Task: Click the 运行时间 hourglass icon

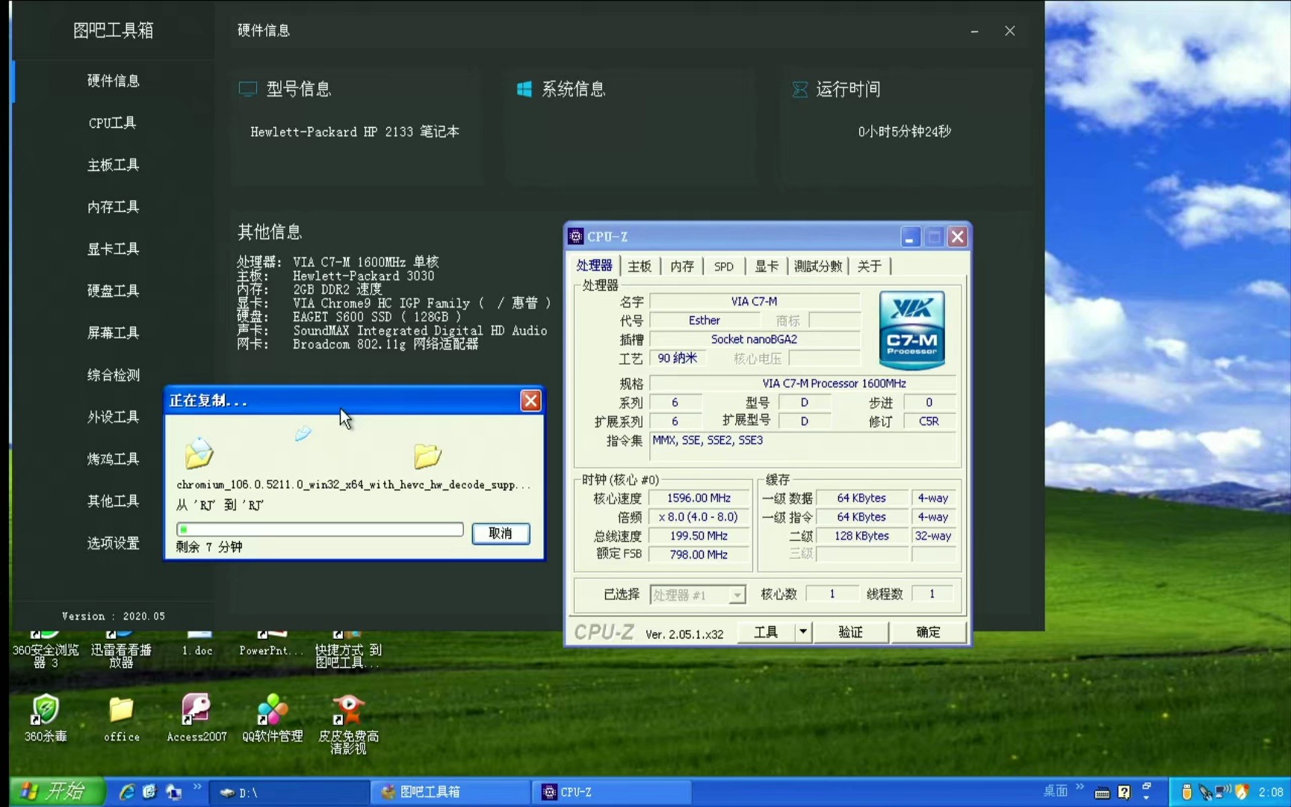Action: click(x=799, y=89)
